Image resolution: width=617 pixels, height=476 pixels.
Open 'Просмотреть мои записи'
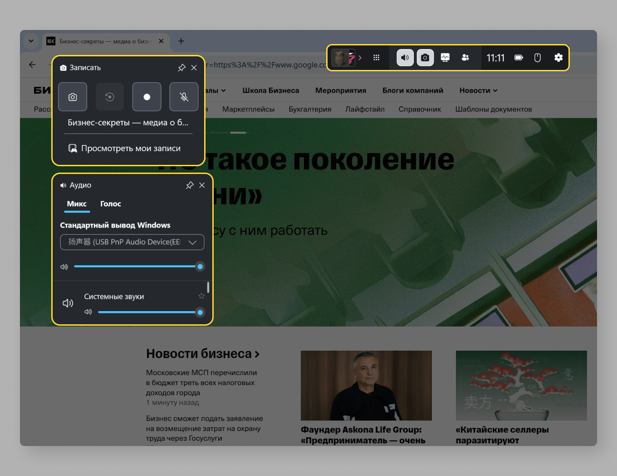click(131, 148)
